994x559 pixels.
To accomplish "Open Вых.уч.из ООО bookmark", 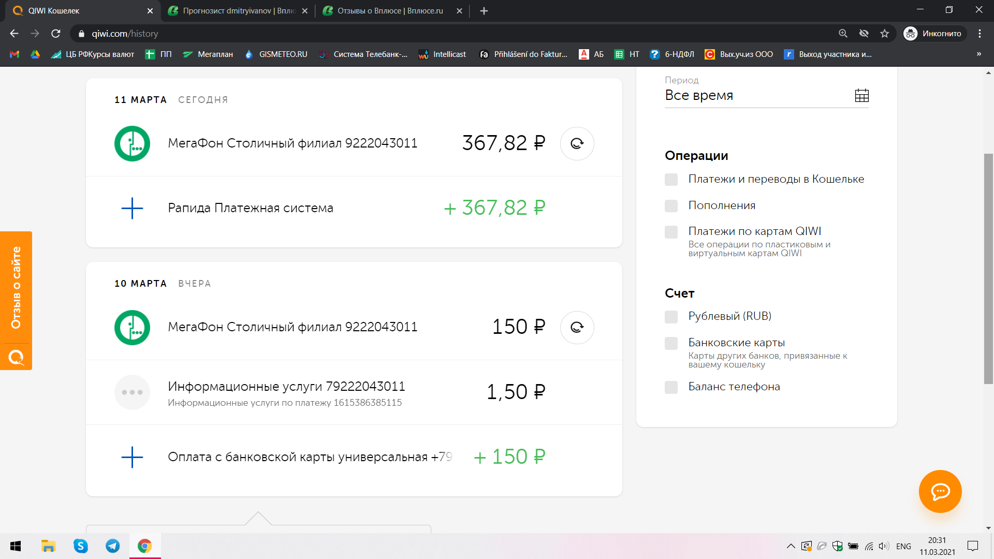I will 739,54.
